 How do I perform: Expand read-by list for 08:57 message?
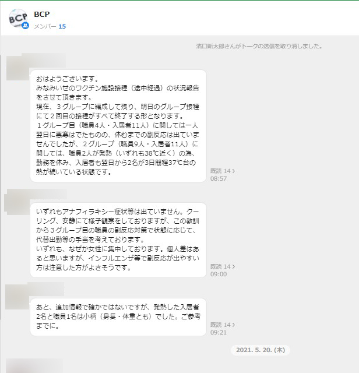(x=223, y=171)
